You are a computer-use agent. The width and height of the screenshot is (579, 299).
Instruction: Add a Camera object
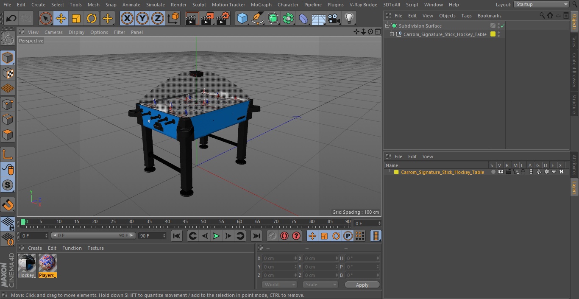tap(334, 18)
